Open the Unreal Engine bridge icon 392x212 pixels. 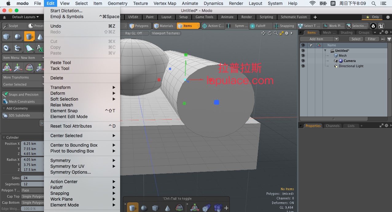(x=381, y=26)
